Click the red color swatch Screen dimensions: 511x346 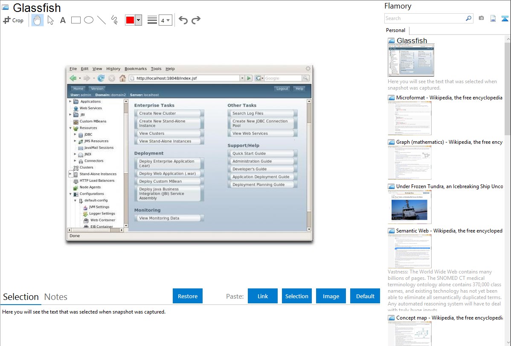(130, 20)
